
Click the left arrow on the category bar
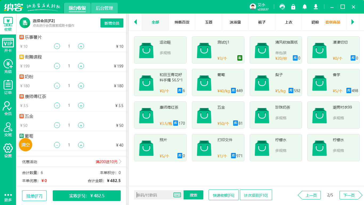pyautogui.click(x=135, y=22)
